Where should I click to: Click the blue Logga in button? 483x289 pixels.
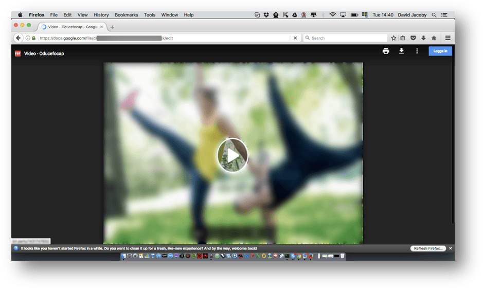440,51
